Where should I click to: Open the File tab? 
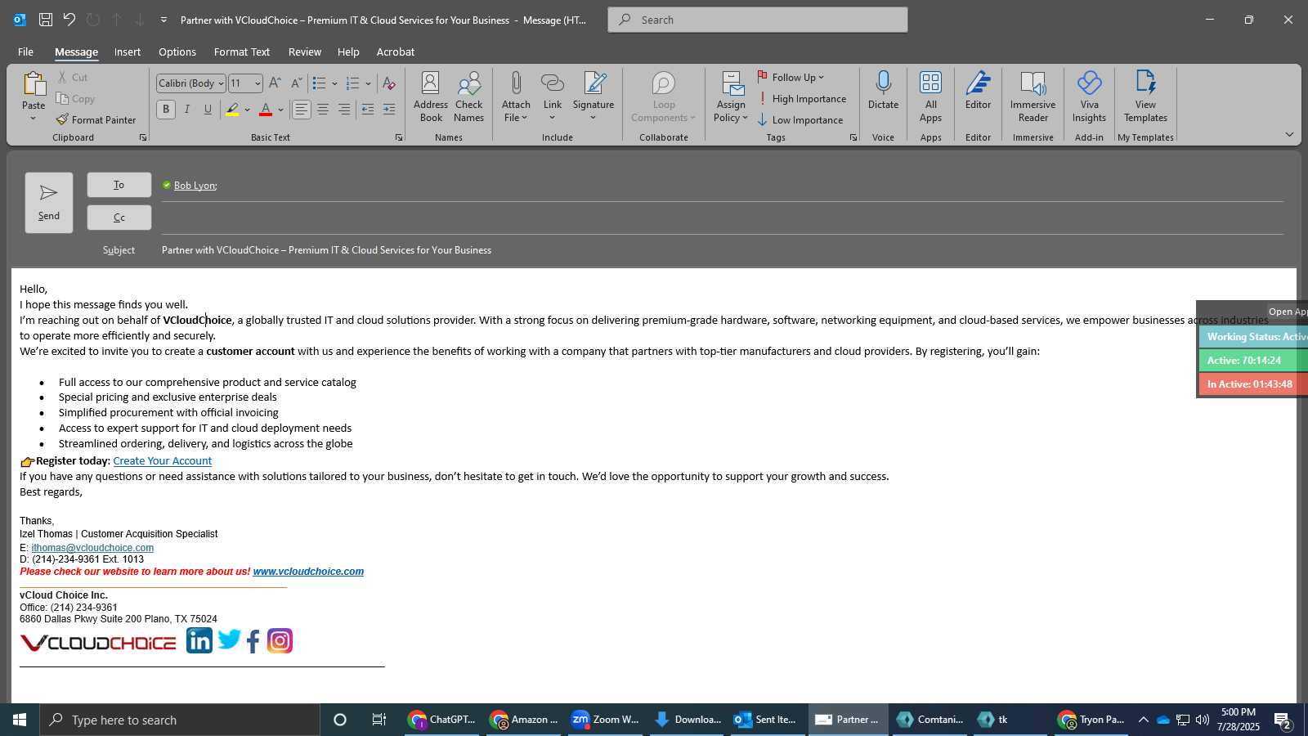pyautogui.click(x=25, y=52)
